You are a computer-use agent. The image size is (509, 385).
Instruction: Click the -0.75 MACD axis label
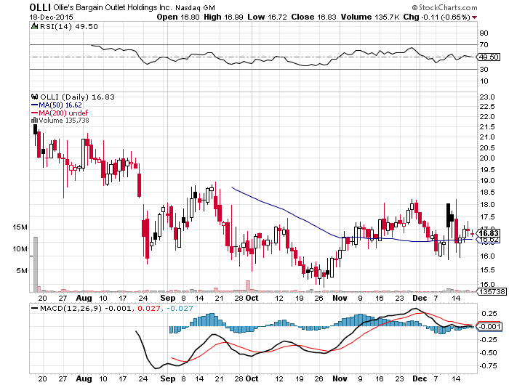(488, 365)
